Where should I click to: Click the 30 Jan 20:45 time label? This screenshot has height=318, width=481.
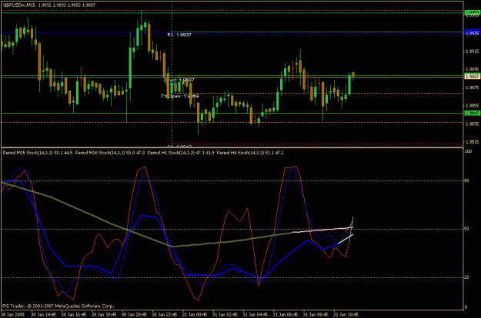(x=134, y=314)
